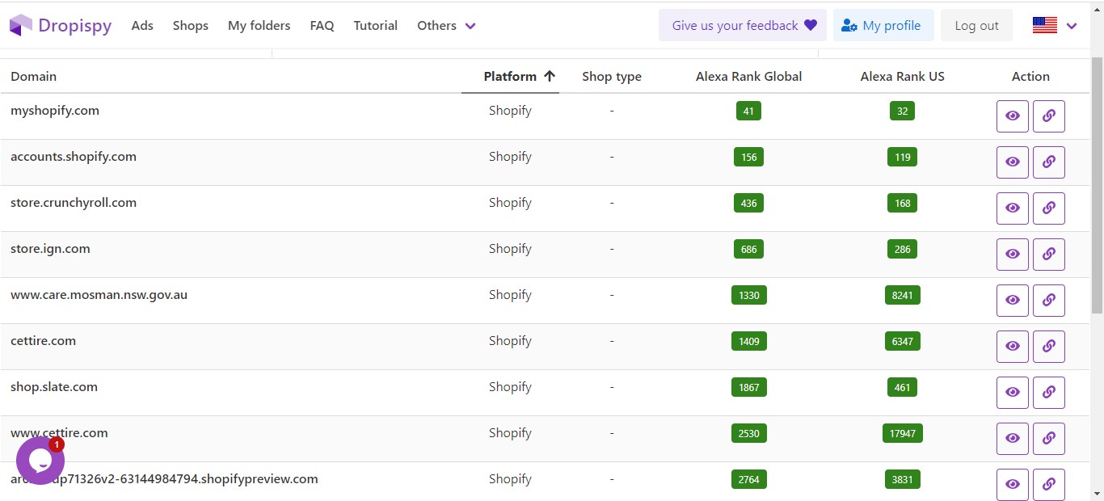Open link icon for cettire.com row
The width and height of the screenshot is (1104, 501).
[x=1048, y=346]
